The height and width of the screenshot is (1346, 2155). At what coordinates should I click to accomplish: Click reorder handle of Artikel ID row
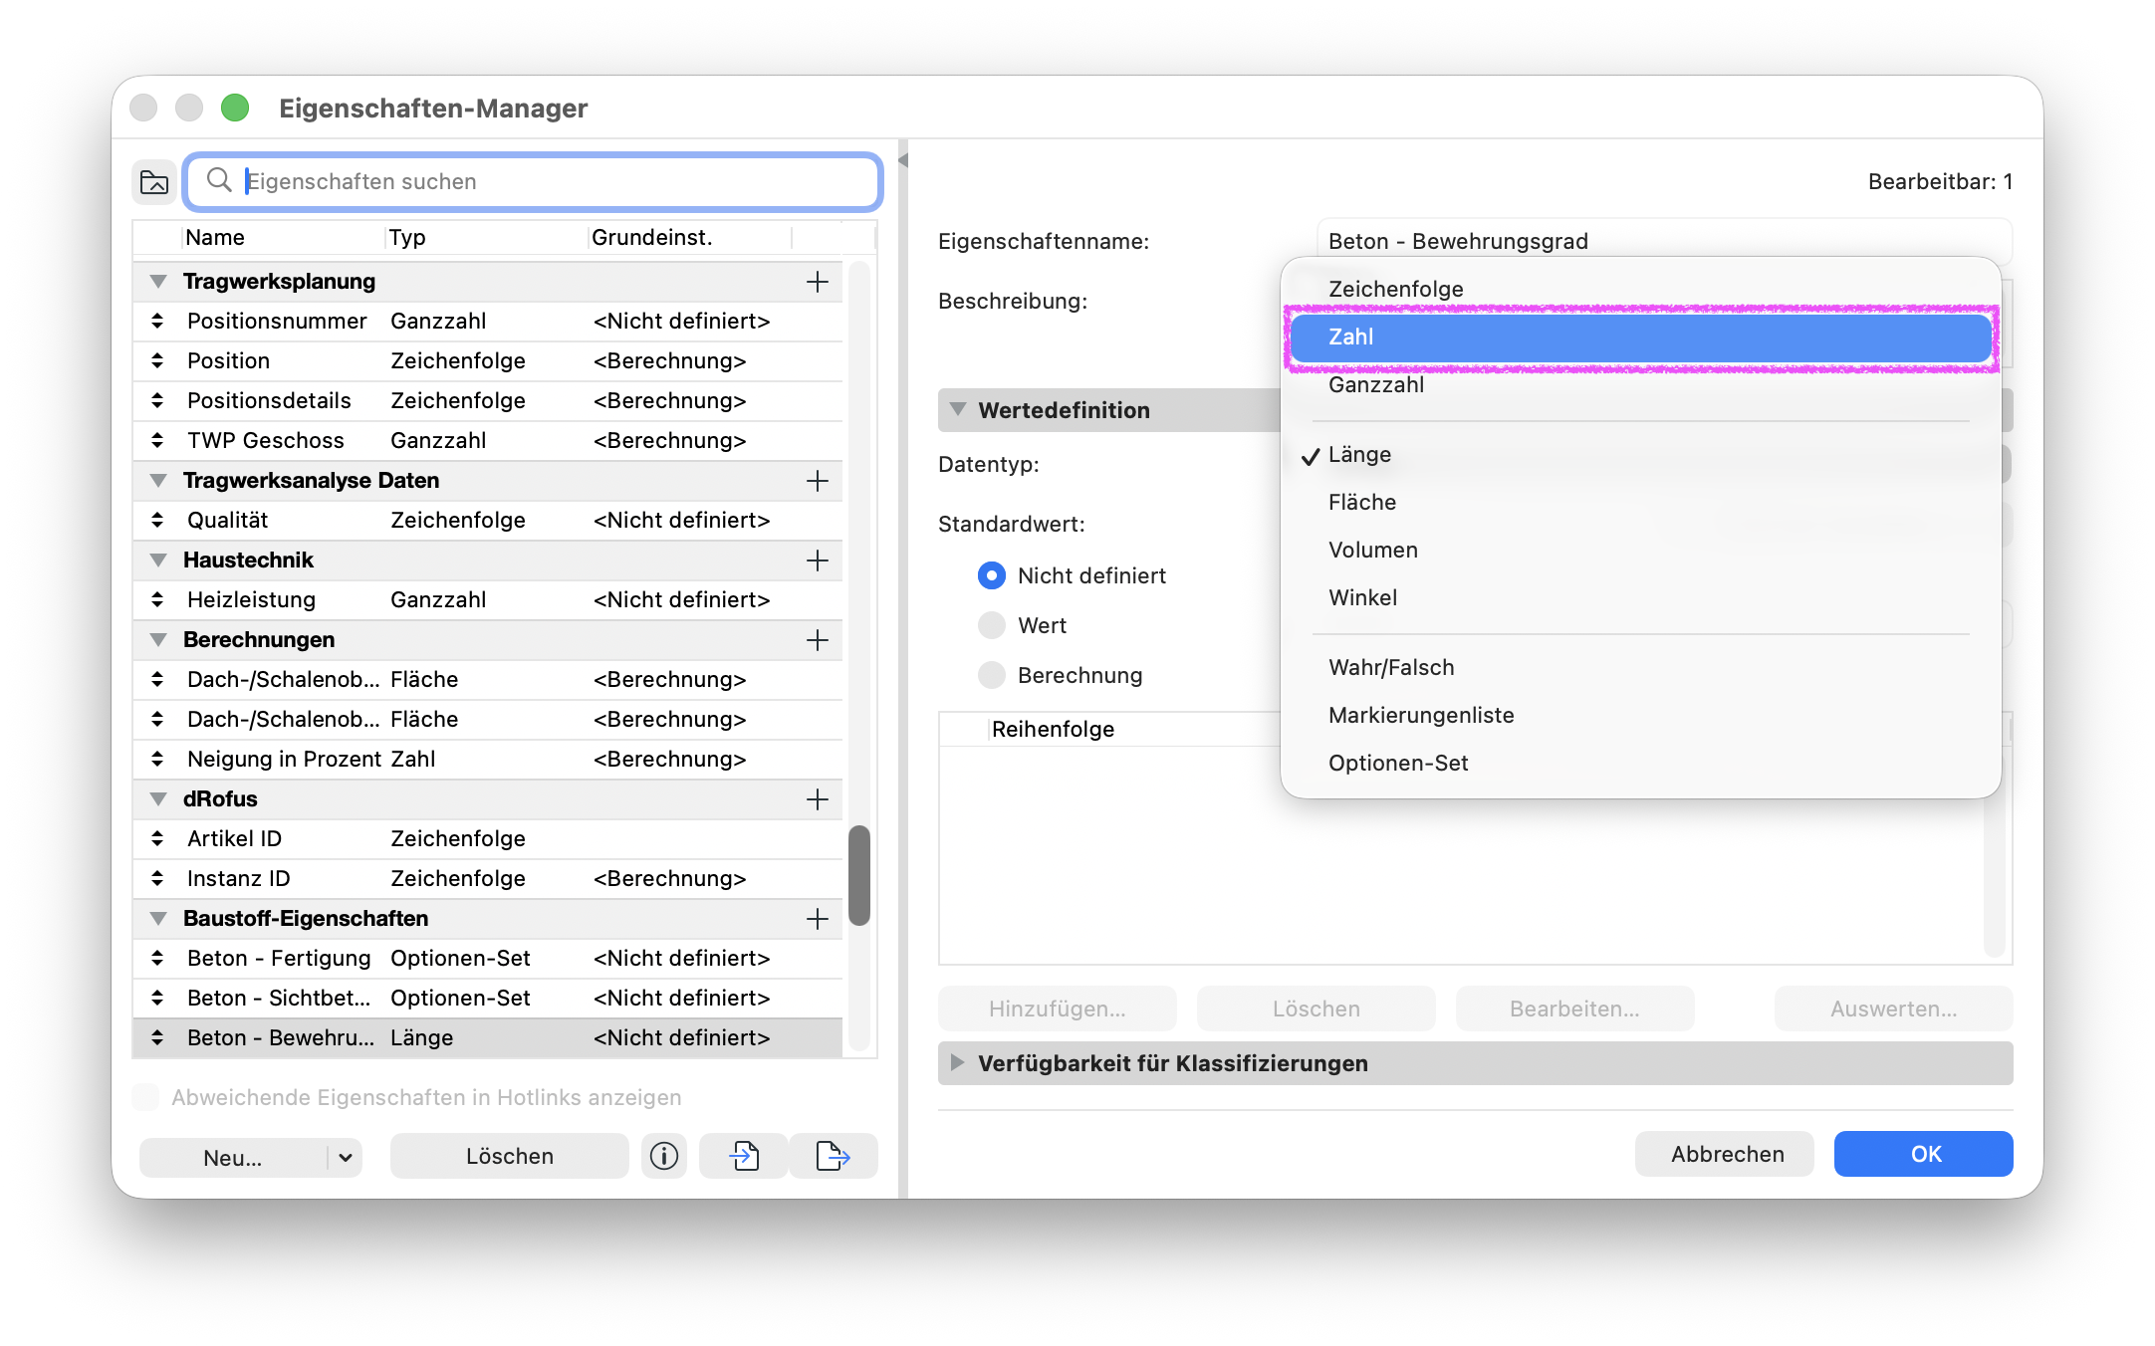click(157, 838)
